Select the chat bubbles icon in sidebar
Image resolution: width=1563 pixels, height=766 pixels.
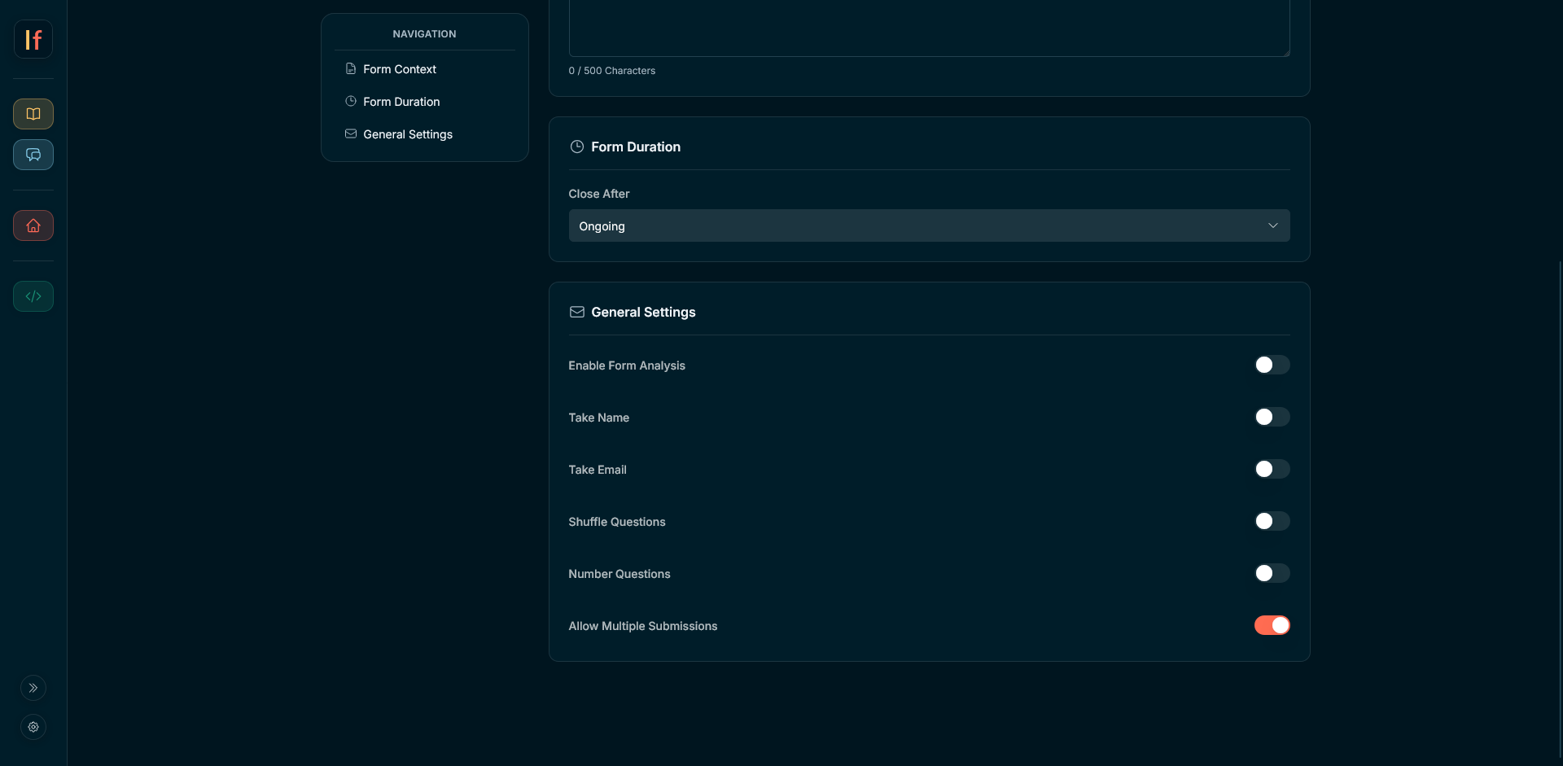click(x=33, y=154)
